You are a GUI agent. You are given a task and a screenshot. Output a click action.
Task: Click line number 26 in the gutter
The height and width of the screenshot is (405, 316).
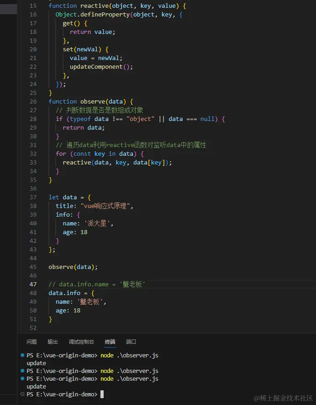(x=33, y=102)
